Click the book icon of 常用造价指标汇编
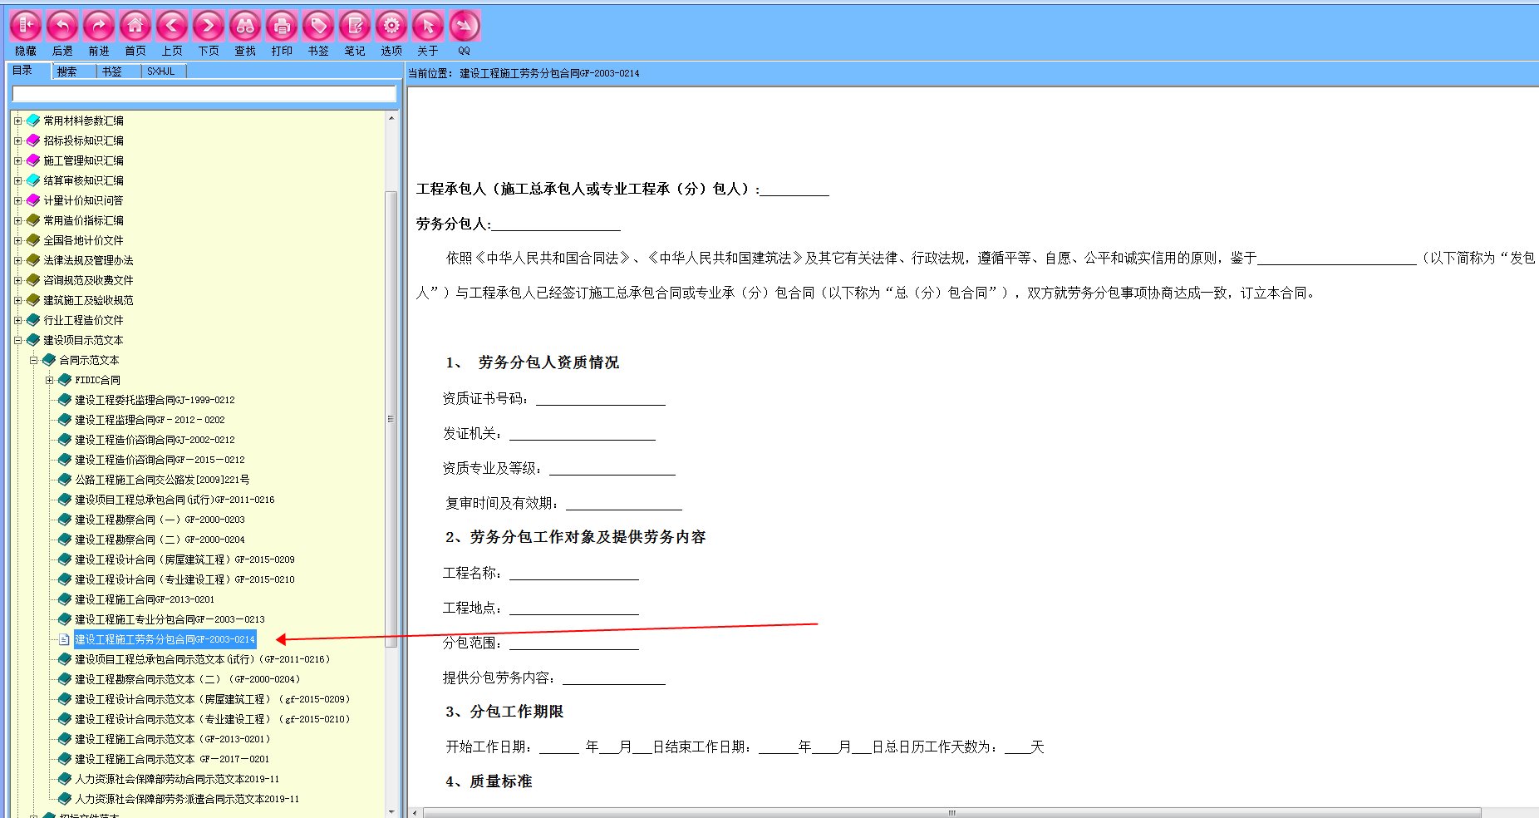This screenshot has height=818, width=1539. (x=33, y=220)
